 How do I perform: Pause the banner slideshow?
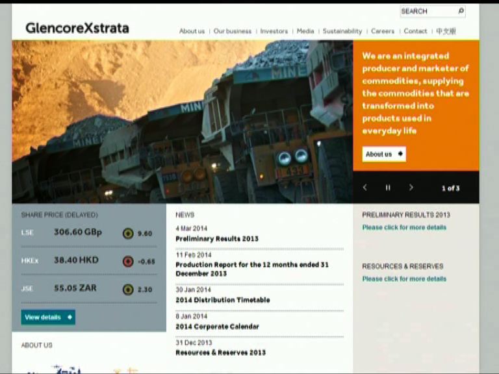click(x=388, y=188)
